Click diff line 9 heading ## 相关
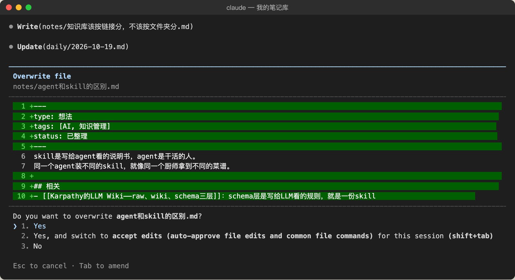This screenshot has height=280, width=515. pyautogui.click(x=256, y=186)
